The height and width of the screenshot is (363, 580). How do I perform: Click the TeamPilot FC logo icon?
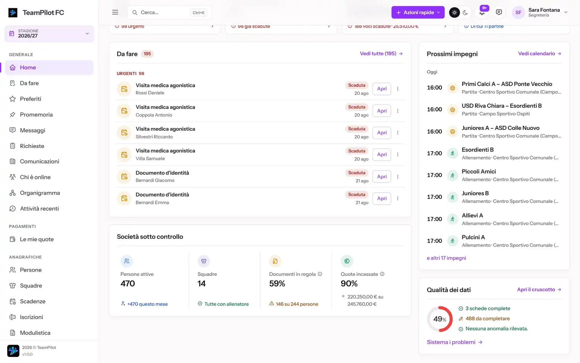[x=13, y=13]
